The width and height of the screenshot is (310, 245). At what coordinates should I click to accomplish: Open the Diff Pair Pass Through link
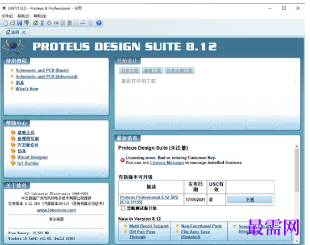(x=142, y=234)
